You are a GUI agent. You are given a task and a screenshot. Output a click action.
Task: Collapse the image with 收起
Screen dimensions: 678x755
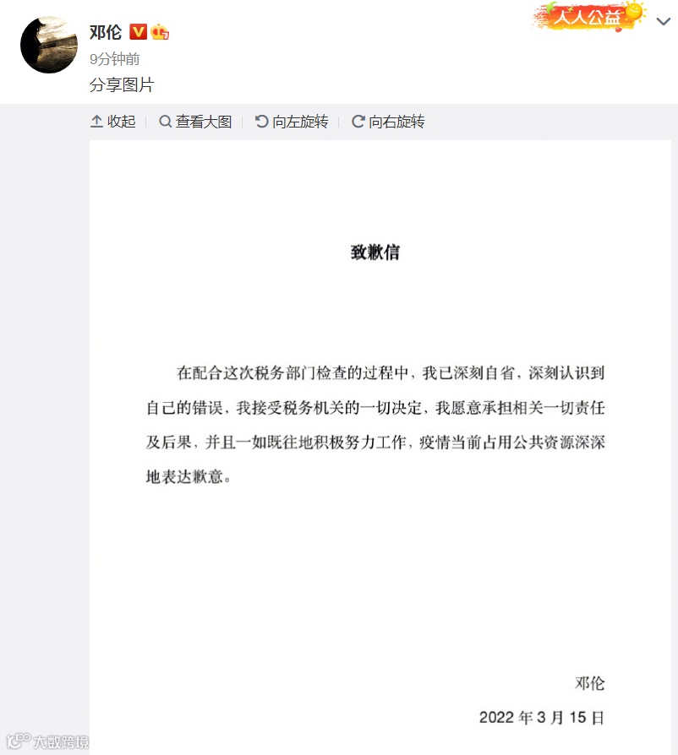(x=112, y=122)
